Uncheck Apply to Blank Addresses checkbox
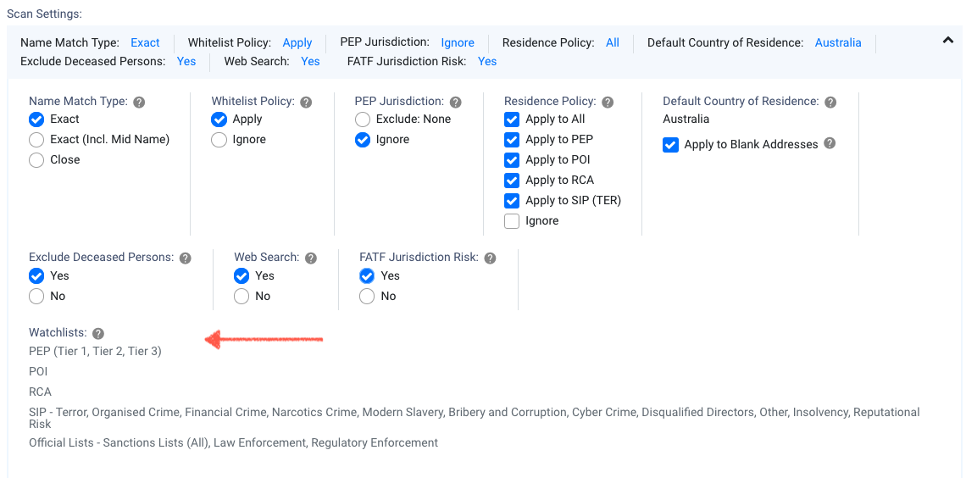Screen dimensions: 966x478 pos(671,145)
